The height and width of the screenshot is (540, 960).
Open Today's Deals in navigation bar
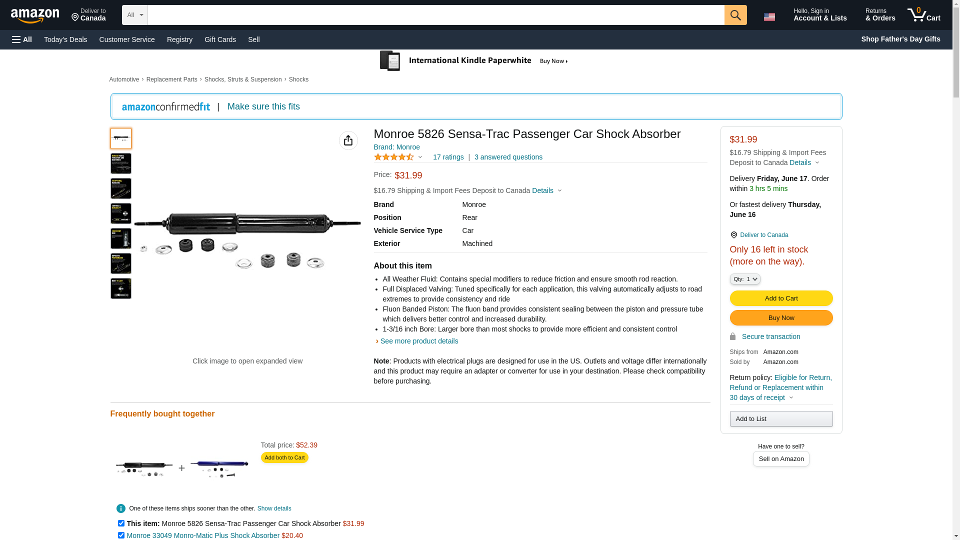[x=65, y=39]
